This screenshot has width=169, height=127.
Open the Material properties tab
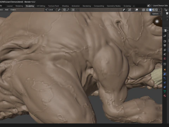[165, 96]
